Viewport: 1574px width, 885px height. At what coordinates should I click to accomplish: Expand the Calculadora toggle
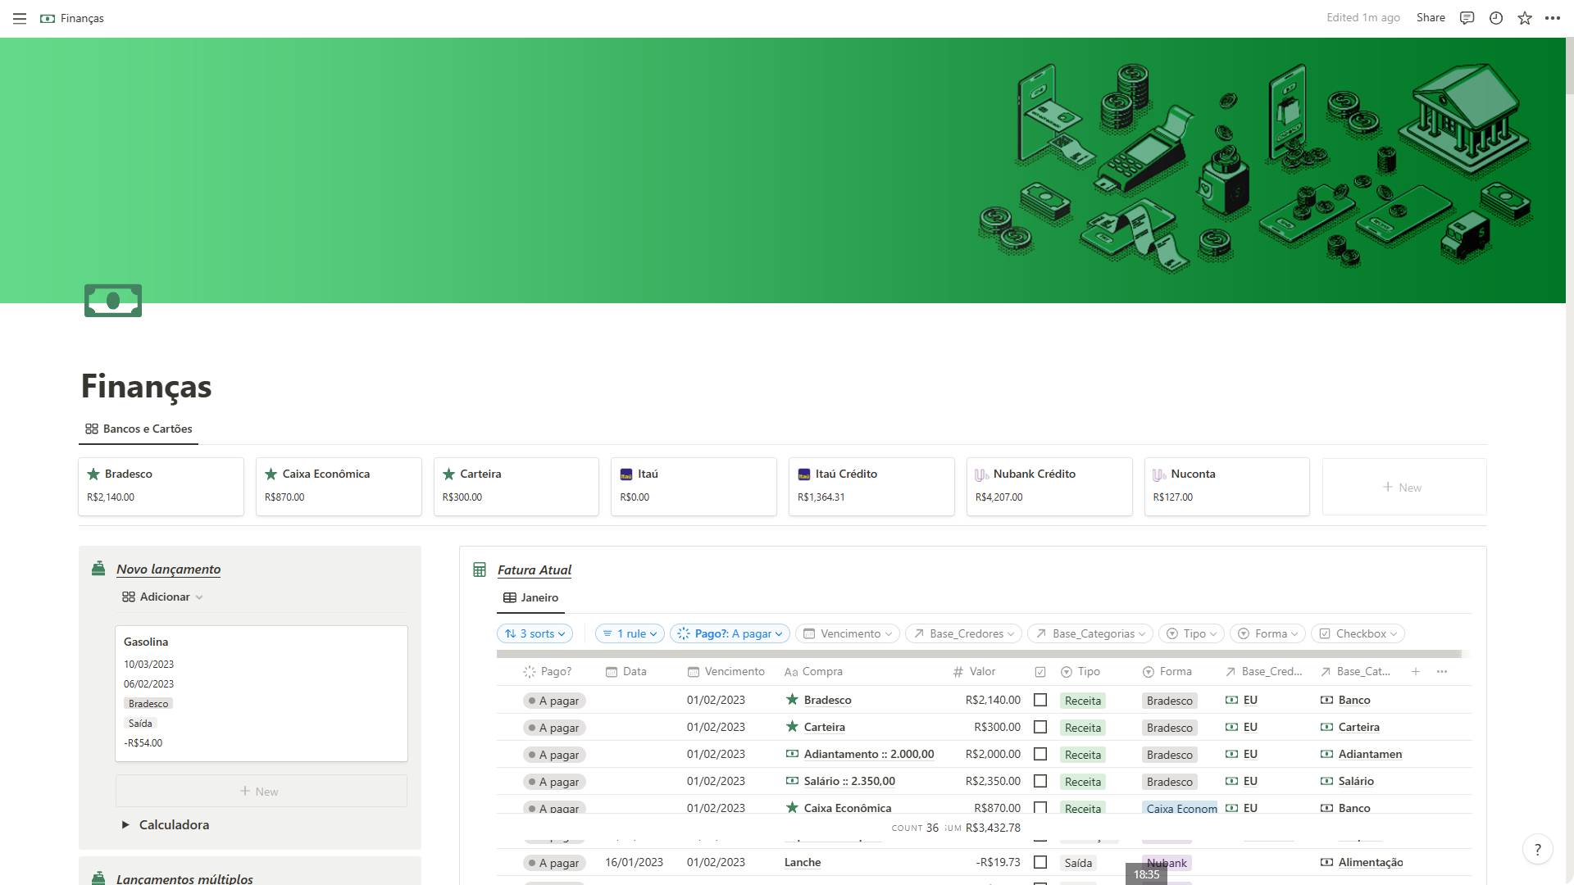point(125,824)
